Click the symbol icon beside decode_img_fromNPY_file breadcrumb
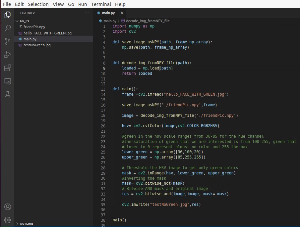 pos(123,21)
